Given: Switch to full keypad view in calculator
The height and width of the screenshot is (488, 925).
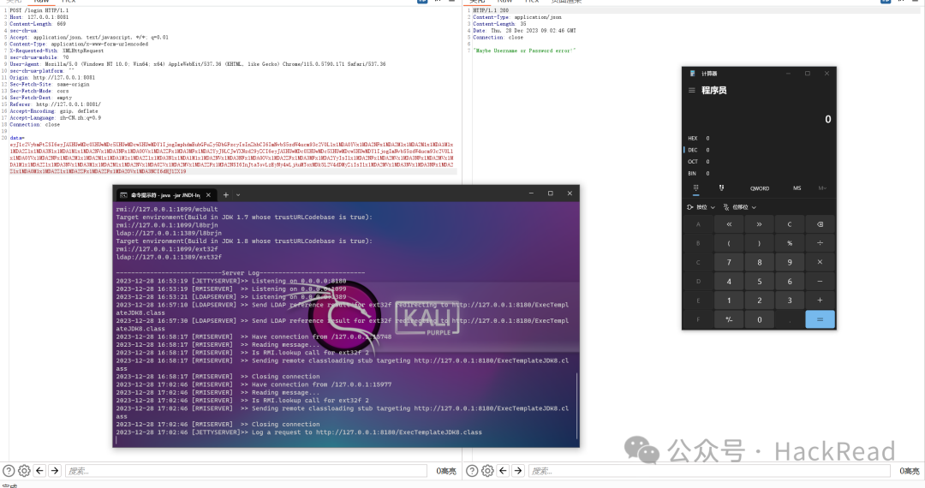Looking at the screenshot, I should tap(696, 188).
